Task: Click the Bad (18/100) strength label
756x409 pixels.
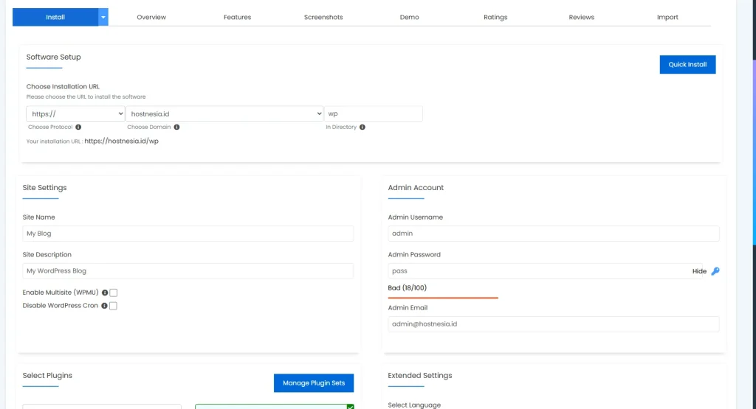Action: pos(408,287)
